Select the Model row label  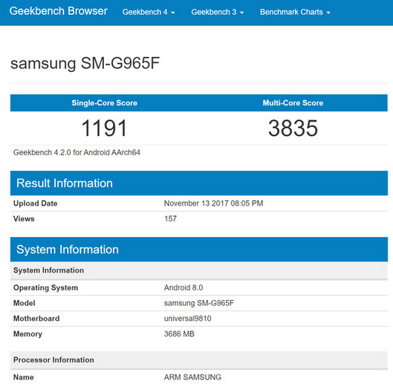pyautogui.click(x=24, y=303)
